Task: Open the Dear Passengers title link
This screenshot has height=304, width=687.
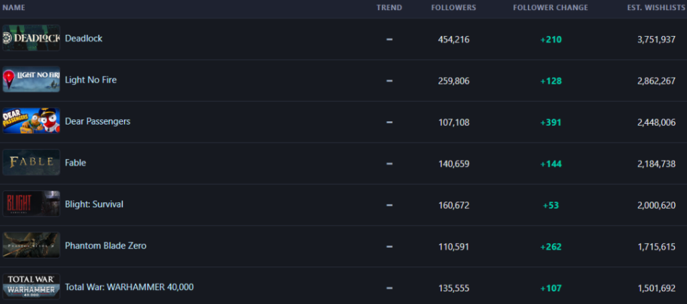Action: (x=98, y=121)
